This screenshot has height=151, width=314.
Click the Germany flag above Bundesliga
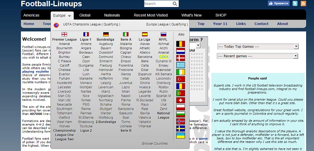point(106,34)
